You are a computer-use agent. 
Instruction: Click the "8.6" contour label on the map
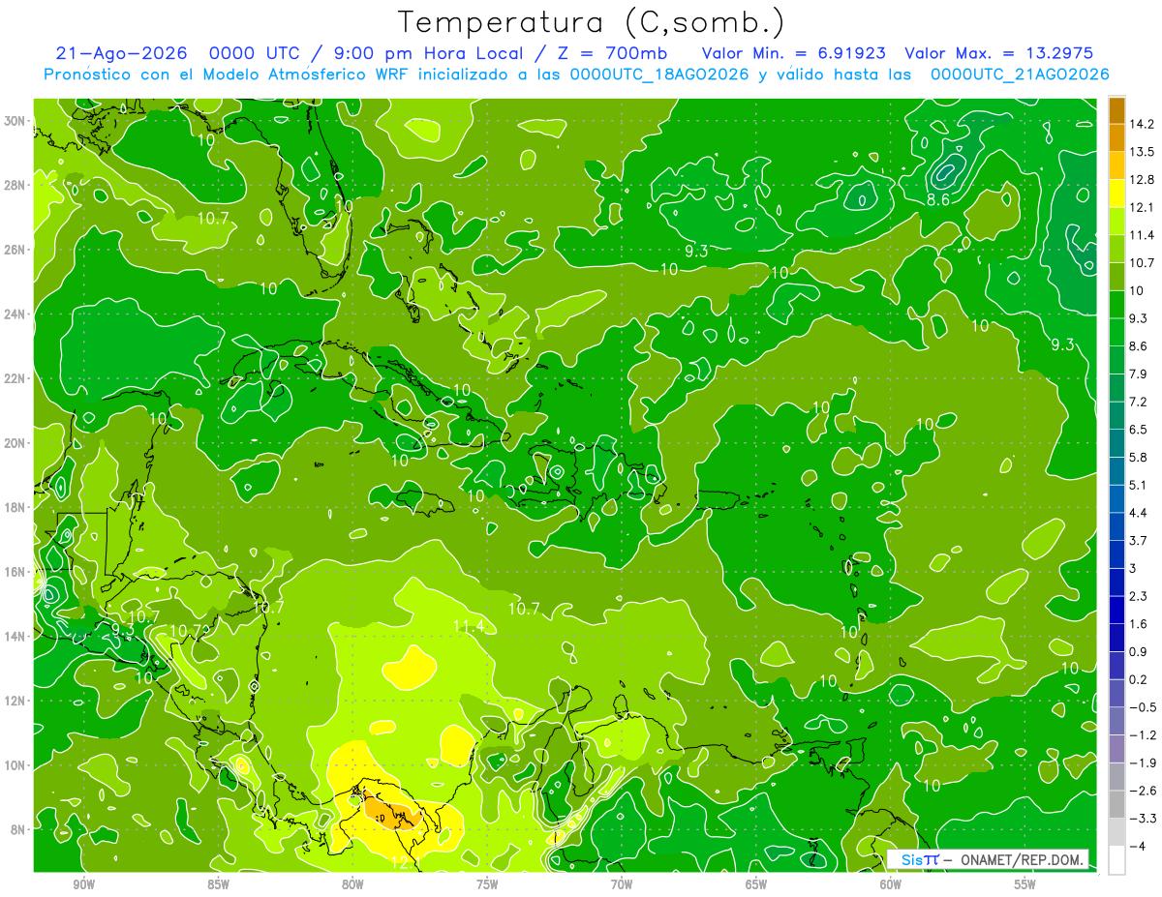[937, 200]
